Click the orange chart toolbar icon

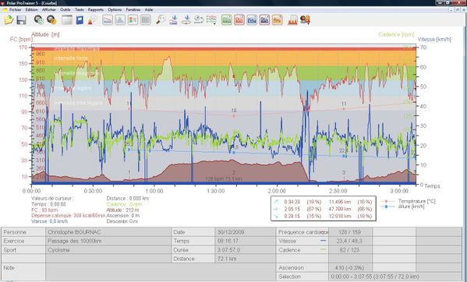(277, 20)
